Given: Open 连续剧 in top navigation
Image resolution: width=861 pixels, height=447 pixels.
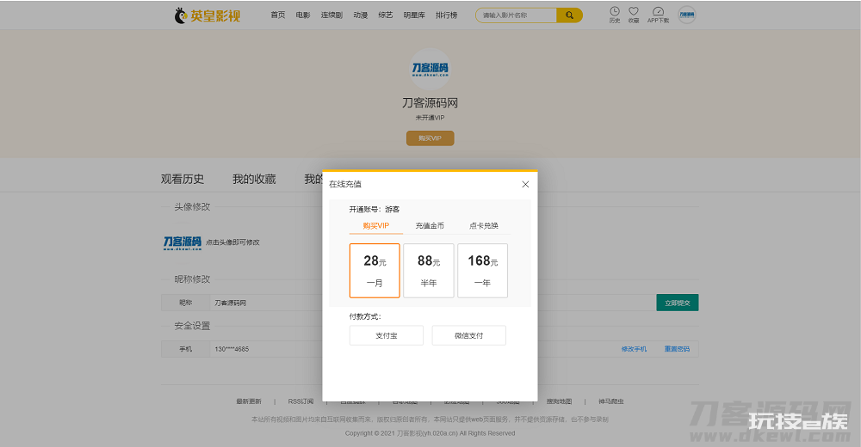Looking at the screenshot, I should click(x=331, y=15).
